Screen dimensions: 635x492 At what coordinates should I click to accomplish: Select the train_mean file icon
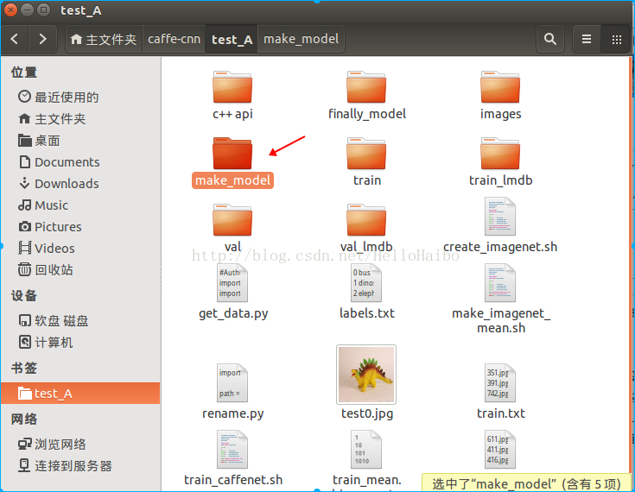point(366,450)
